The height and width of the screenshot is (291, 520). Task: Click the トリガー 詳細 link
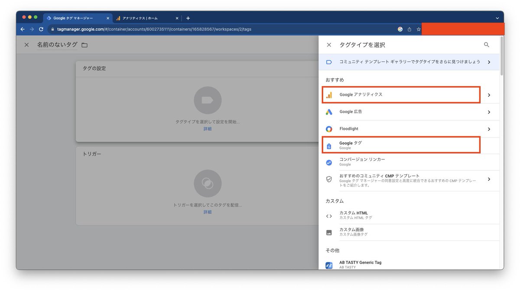point(208,212)
